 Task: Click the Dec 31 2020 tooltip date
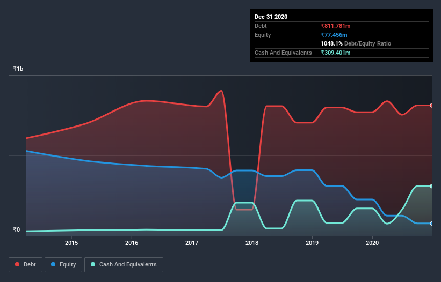(271, 17)
